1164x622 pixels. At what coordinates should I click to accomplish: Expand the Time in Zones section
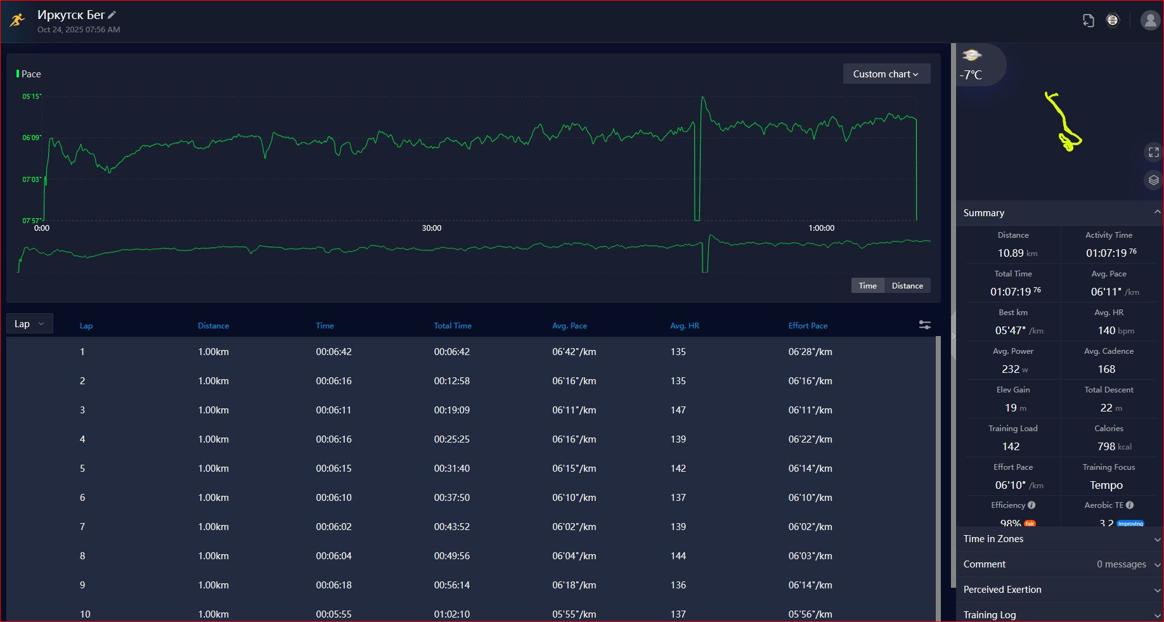[1059, 539]
